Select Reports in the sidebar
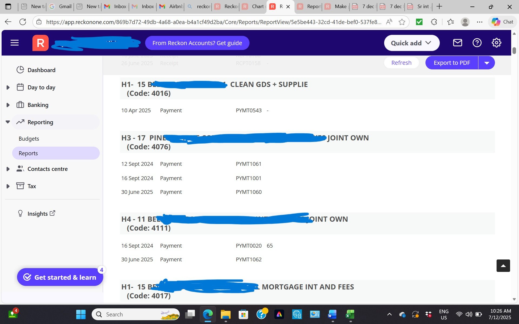The height and width of the screenshot is (324, 519). pos(28,153)
